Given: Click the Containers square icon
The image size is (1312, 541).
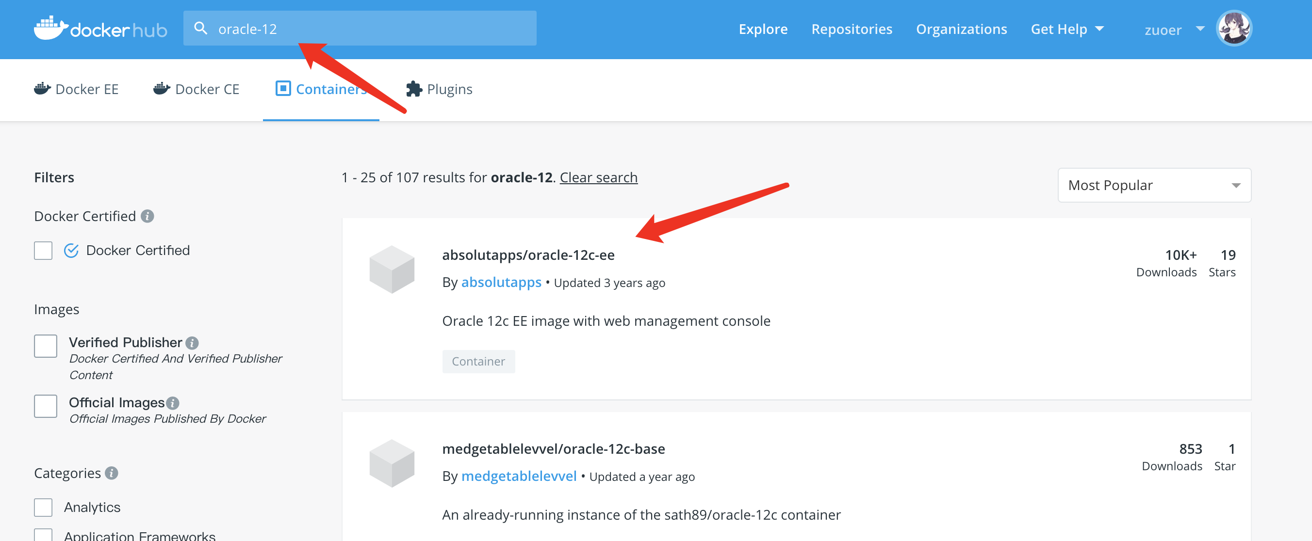Looking at the screenshot, I should [283, 89].
